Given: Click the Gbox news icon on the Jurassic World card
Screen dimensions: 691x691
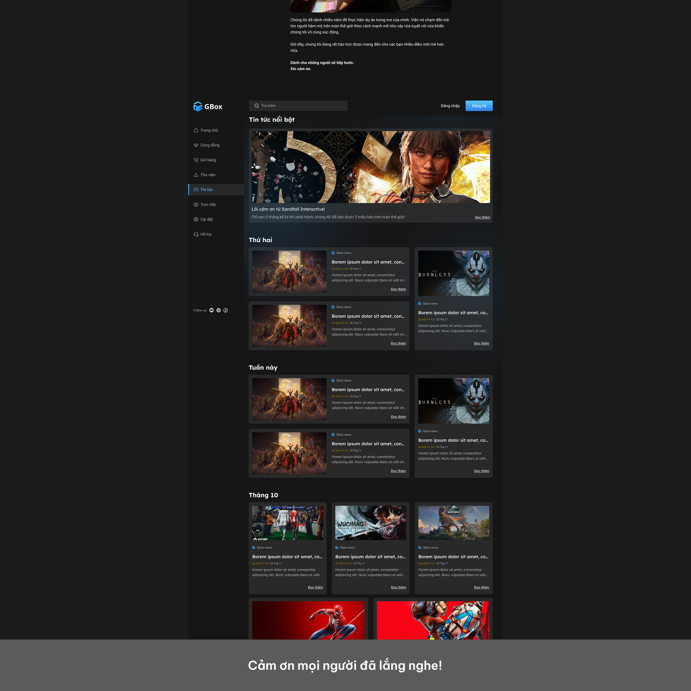Looking at the screenshot, I should pyautogui.click(x=420, y=547).
